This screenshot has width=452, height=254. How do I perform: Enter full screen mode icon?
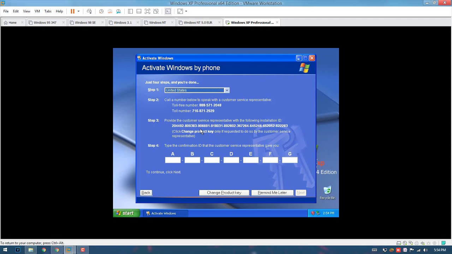pyautogui.click(x=148, y=11)
